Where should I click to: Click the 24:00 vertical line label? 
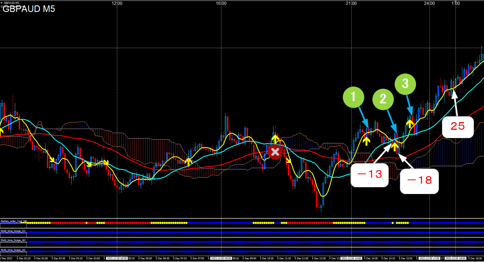pos(429,3)
